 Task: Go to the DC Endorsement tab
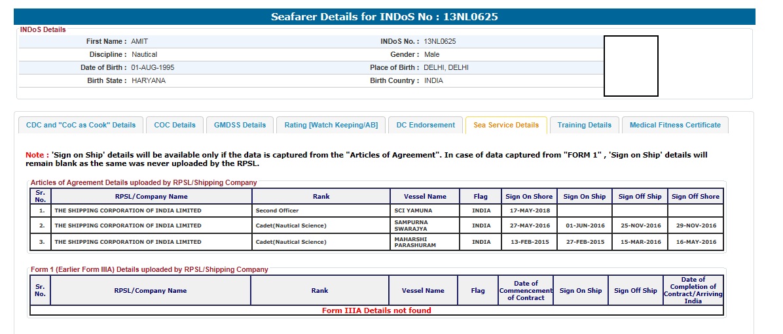click(x=426, y=125)
